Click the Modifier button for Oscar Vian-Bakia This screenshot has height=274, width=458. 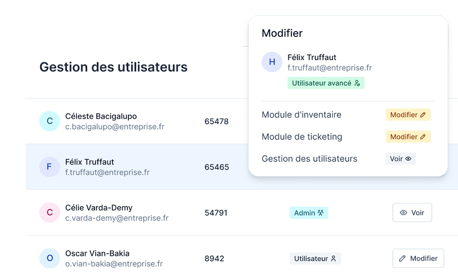click(418, 258)
